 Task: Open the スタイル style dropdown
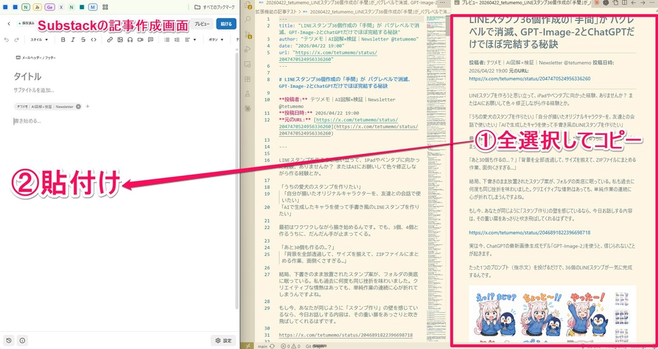[39, 40]
